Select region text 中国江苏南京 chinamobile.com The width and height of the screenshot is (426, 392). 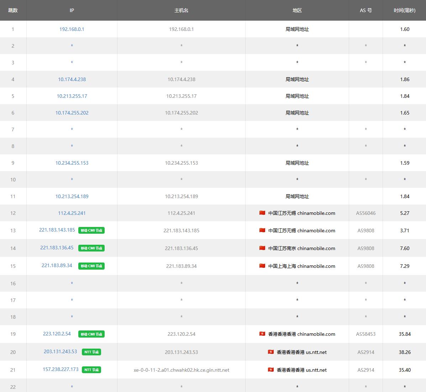pyautogui.click(x=301, y=248)
